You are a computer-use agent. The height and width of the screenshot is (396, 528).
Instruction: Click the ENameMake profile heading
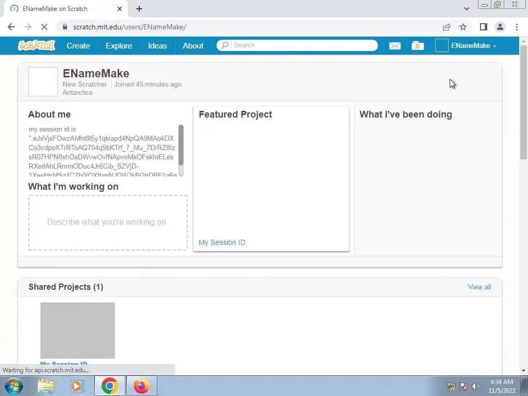click(x=96, y=73)
